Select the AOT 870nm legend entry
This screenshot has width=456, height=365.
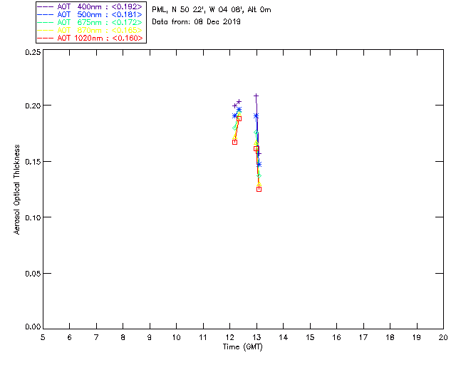click(90, 30)
